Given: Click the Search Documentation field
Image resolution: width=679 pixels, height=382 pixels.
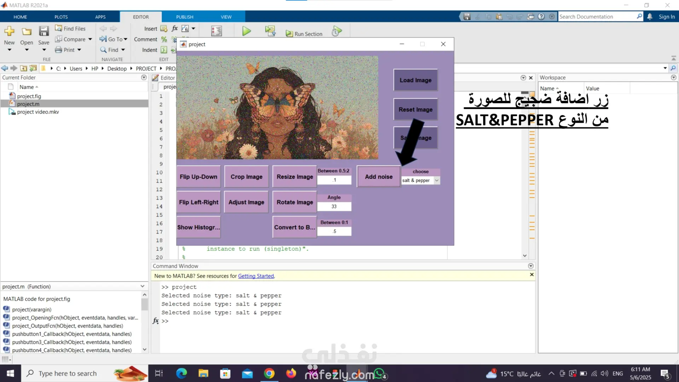Looking at the screenshot, I should coord(598,17).
